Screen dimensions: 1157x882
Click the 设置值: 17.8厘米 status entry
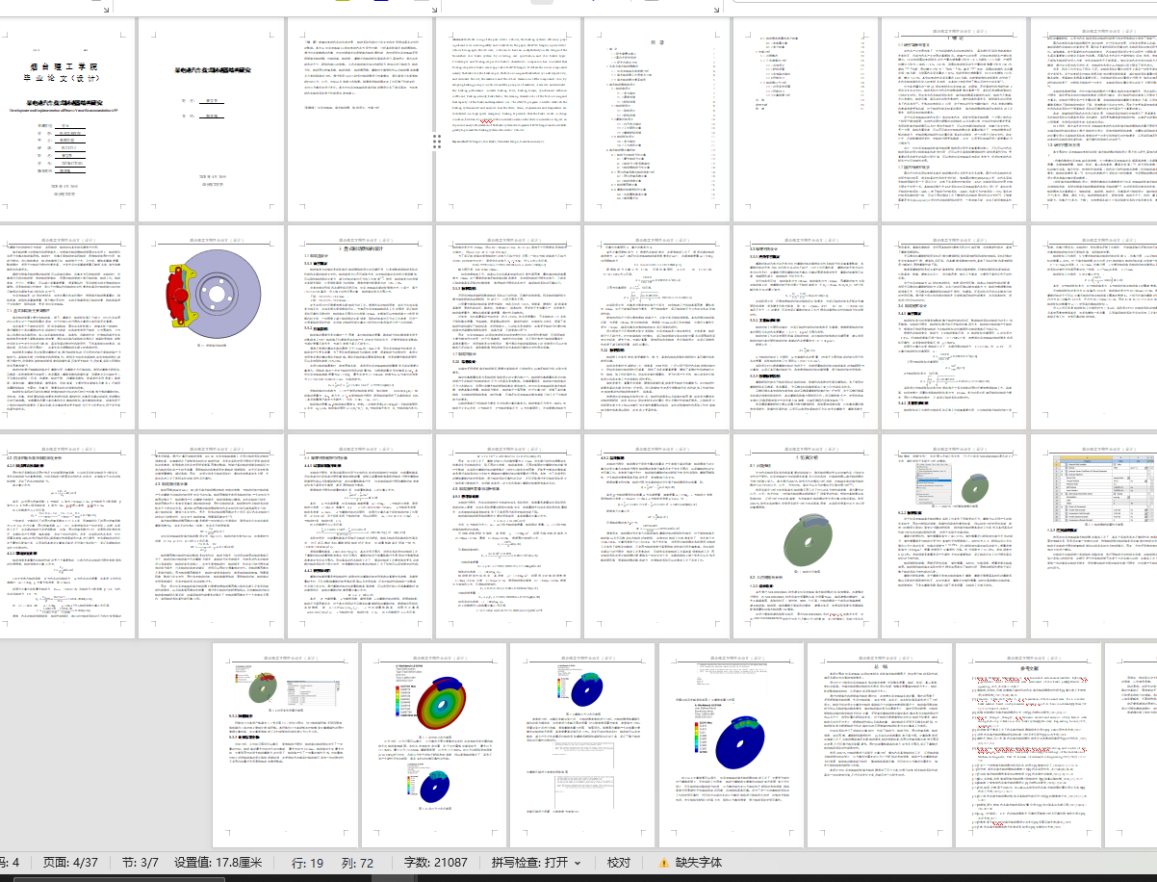(219, 863)
